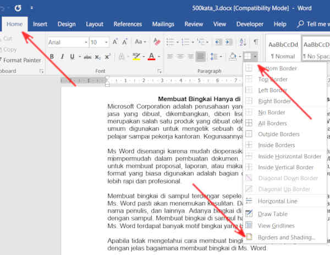
Task: Toggle Superscript formatting
Action: 108,57
